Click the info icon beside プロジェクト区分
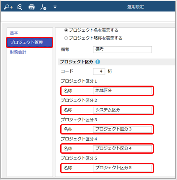This screenshot has width=177, height=180. [x=98, y=62]
